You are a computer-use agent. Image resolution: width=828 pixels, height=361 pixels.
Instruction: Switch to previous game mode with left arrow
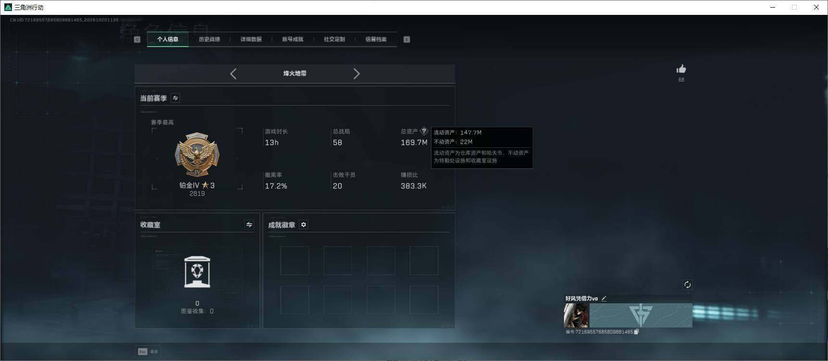coord(233,73)
